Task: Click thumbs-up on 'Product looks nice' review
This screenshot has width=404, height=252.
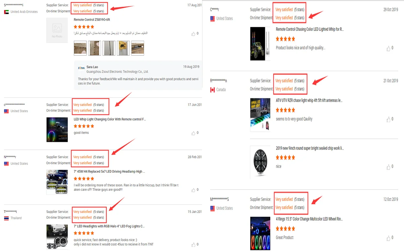Action: (x=389, y=48)
